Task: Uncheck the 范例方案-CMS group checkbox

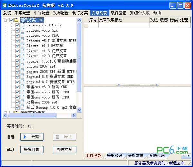Action: (11, 20)
